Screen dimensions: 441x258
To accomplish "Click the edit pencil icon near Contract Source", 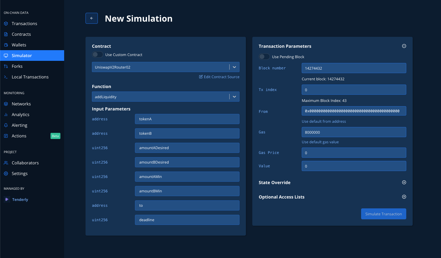I will 201,77.
